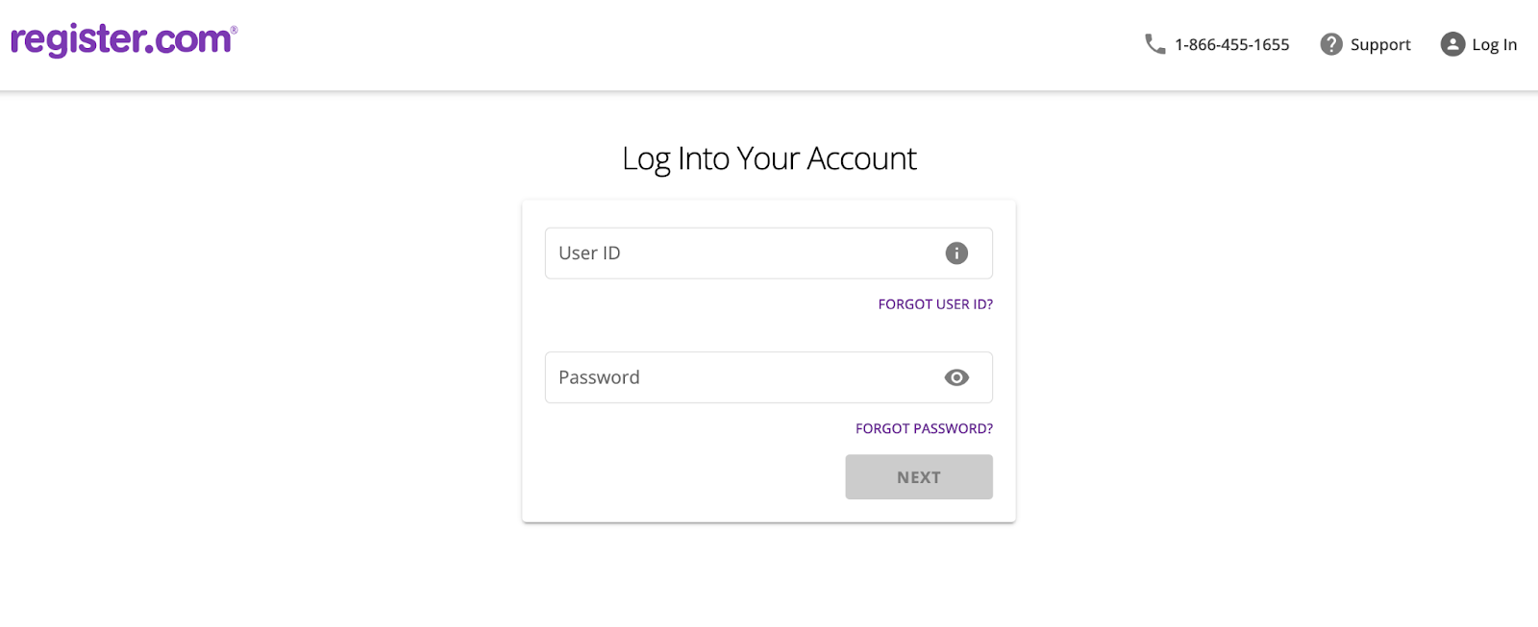Click the FORGOT USER ID? link

934,303
